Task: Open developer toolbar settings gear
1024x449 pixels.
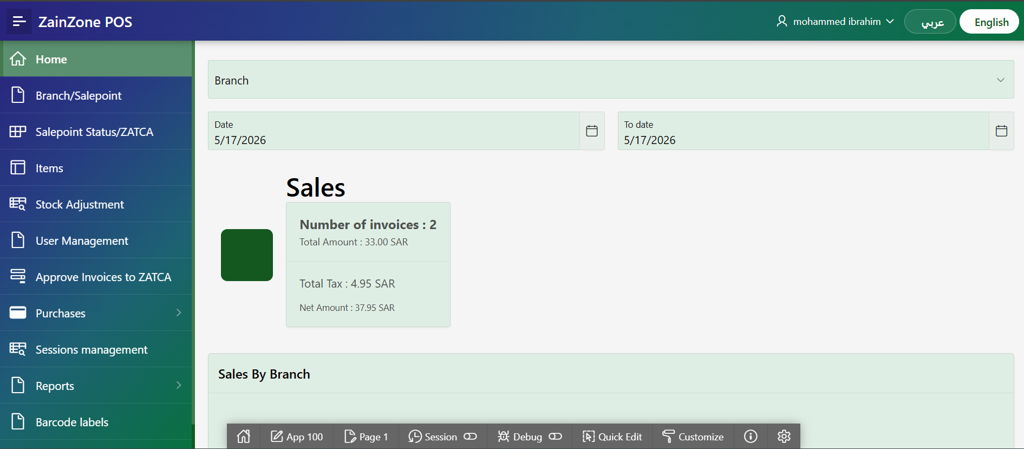Action: [784, 437]
